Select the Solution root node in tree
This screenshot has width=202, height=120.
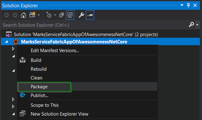(x=86, y=34)
